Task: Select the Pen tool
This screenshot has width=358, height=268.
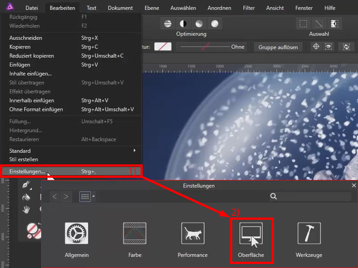Action: click(26, 184)
